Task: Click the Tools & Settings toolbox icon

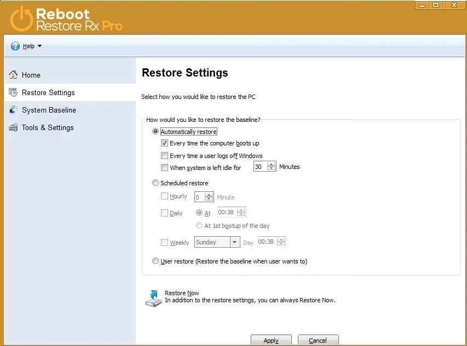Action: 13,127
